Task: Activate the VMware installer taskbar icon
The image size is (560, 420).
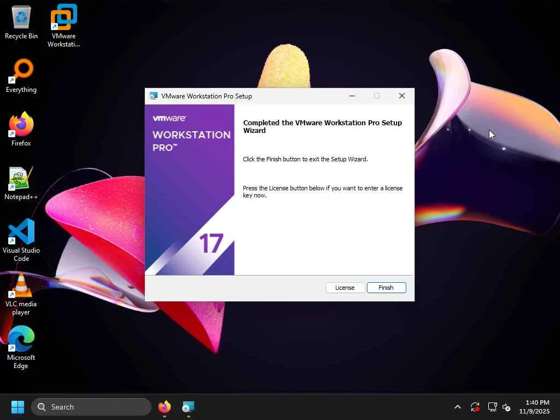Action: 188,407
